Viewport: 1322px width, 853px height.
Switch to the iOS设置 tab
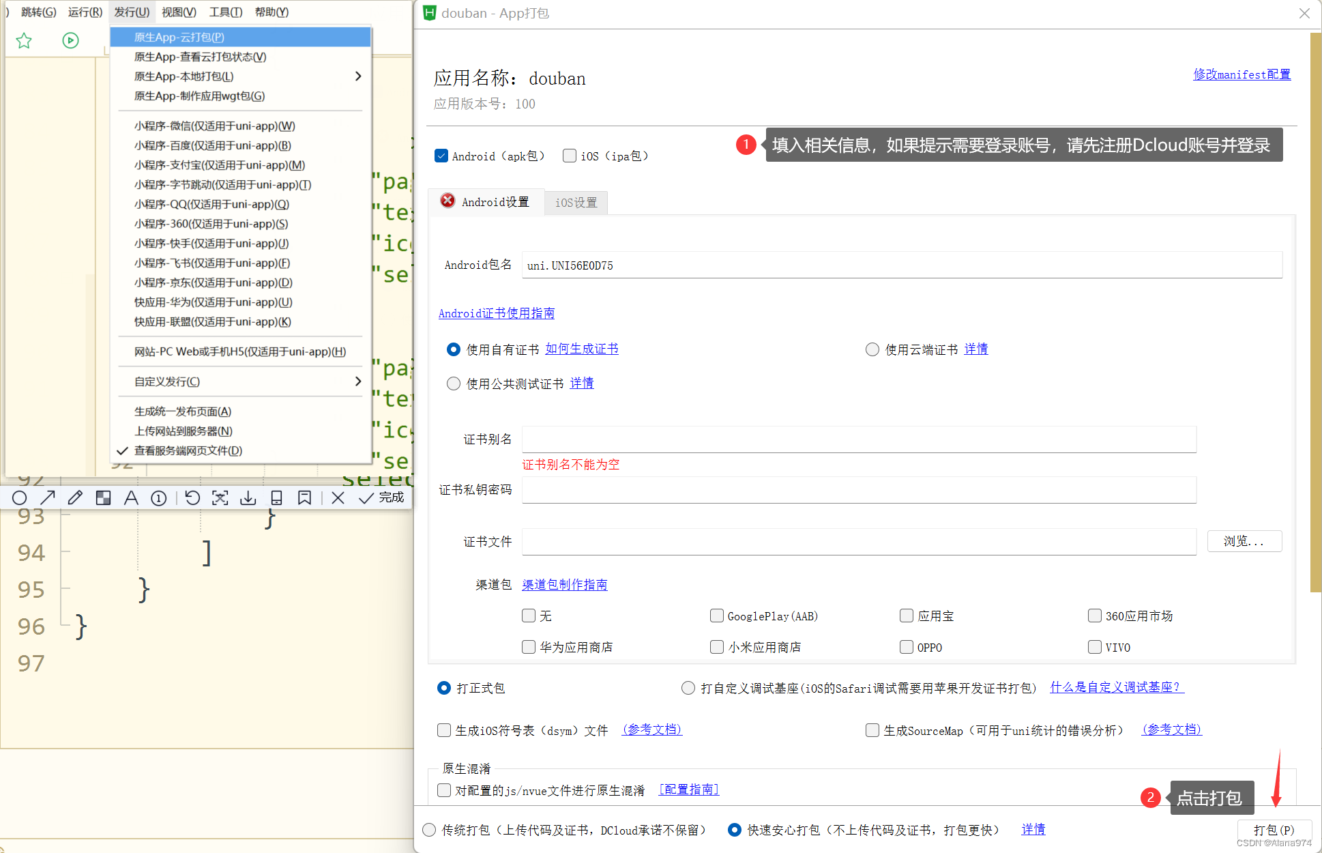click(575, 202)
